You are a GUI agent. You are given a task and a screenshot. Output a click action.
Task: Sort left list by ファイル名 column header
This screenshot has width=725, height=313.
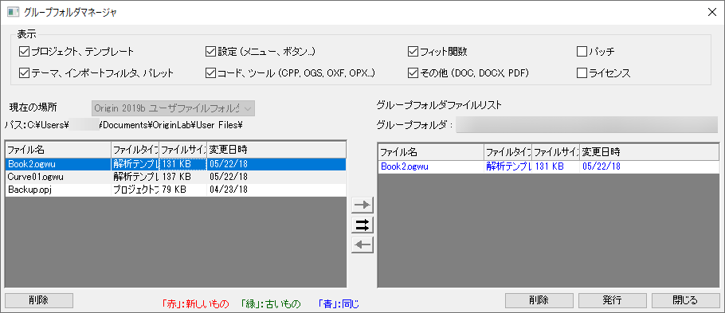point(58,150)
